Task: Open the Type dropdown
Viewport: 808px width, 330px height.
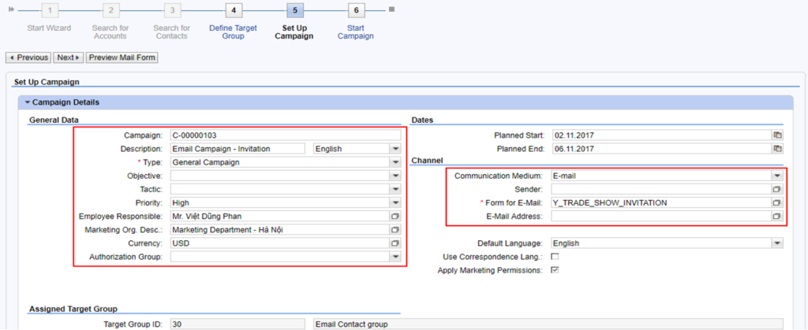Action: [x=395, y=162]
